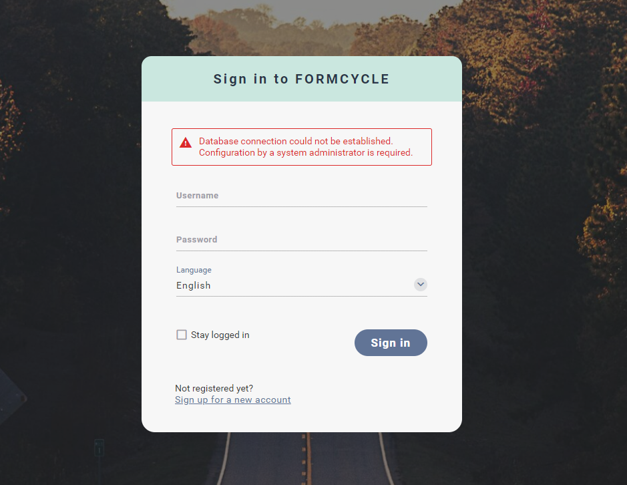Click the small green road sign in background
The image size is (627, 485).
99,447
